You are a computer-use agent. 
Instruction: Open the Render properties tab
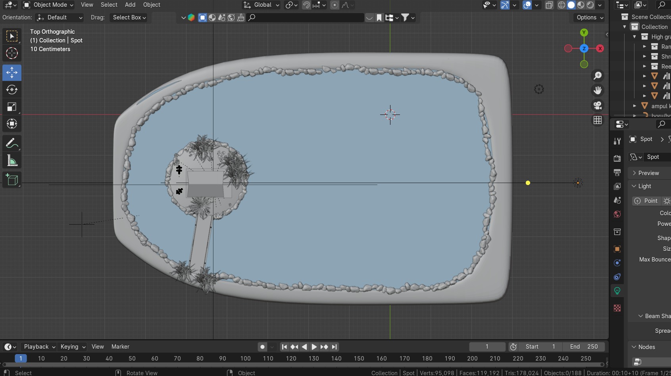[x=617, y=158]
